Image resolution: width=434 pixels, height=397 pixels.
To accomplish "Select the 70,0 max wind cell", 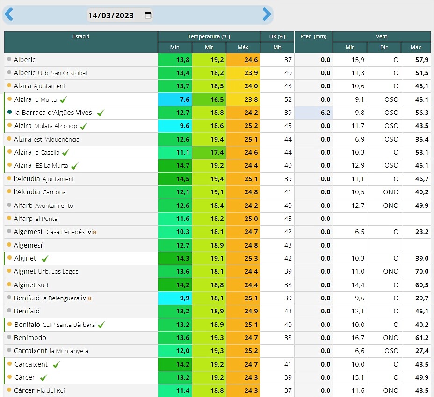I will click(416, 271).
